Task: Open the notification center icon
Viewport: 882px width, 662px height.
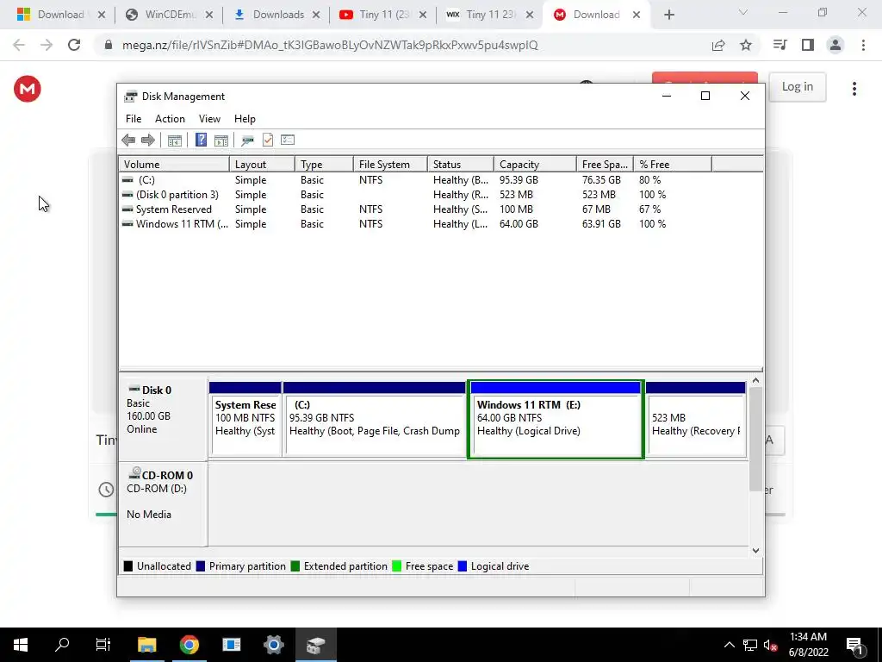Action: pyautogui.click(x=855, y=645)
